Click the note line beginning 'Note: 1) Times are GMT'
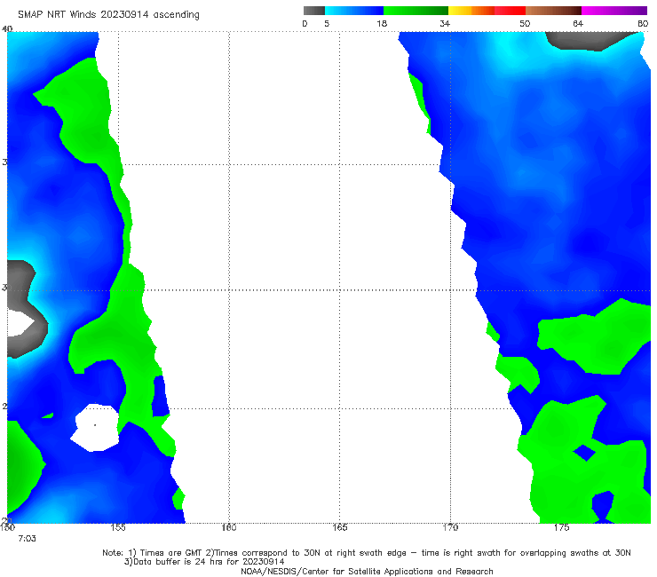Image resolution: width=657 pixels, height=577 pixels. tap(366, 553)
